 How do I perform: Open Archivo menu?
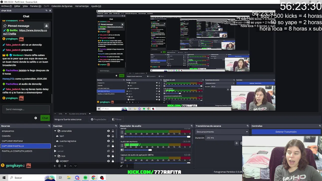tap(7, 6)
